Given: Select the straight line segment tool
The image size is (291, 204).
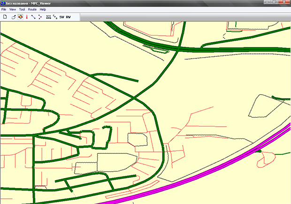Looking at the screenshot, I should coord(33,17).
